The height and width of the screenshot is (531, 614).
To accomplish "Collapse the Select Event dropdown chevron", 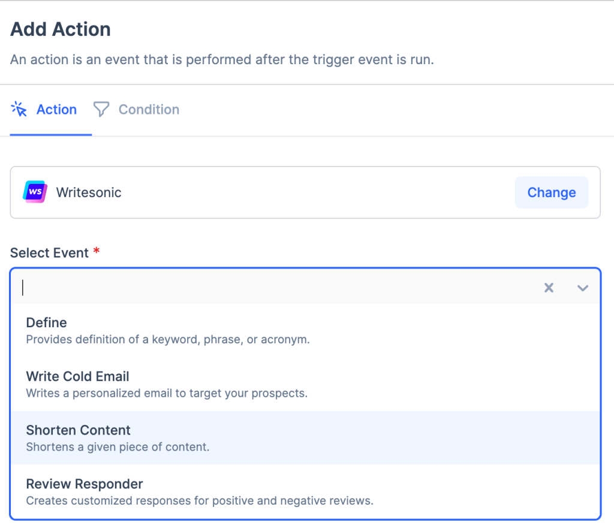I will (582, 288).
